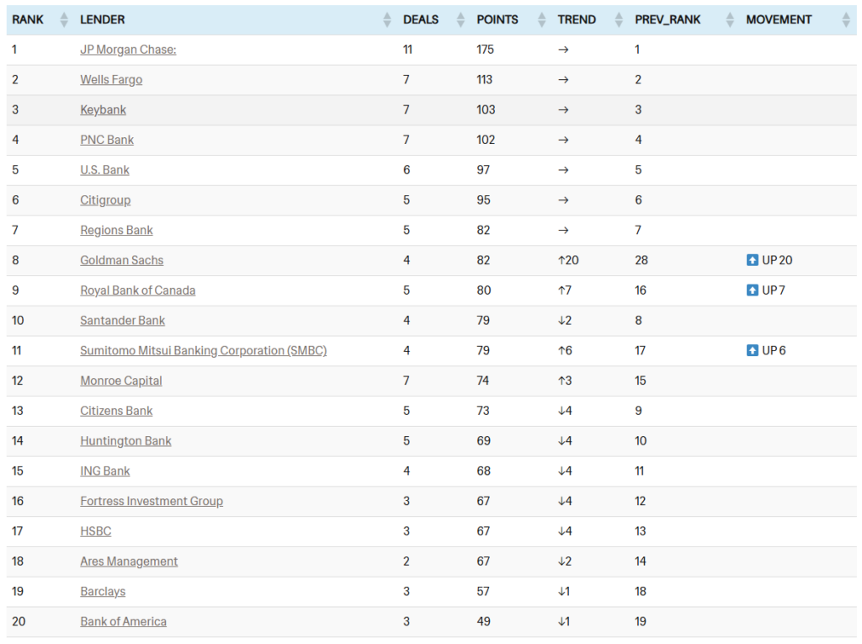The width and height of the screenshot is (862, 644).
Task: Sort table using LENDER column arrows
Action: (387, 19)
